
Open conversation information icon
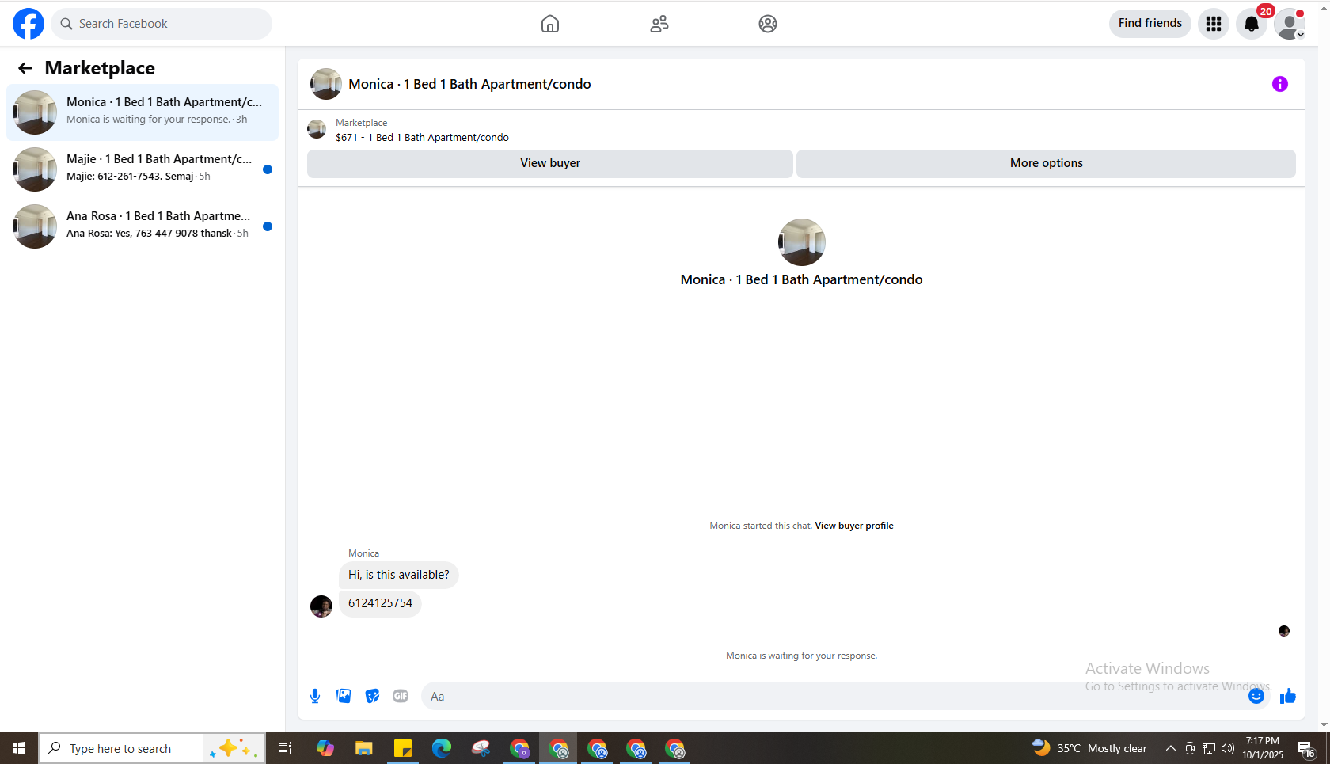(x=1280, y=84)
